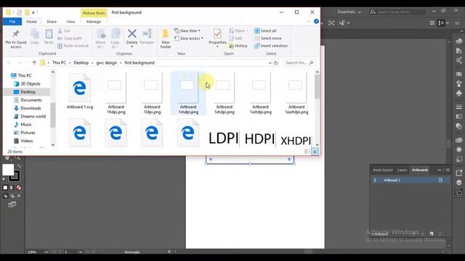Open the Layers panel tab in Illustrator
This screenshot has height=261, width=465.
[402, 170]
